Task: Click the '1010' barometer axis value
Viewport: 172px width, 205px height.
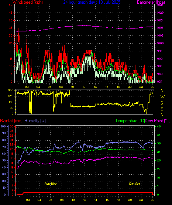Action: tap(160, 28)
